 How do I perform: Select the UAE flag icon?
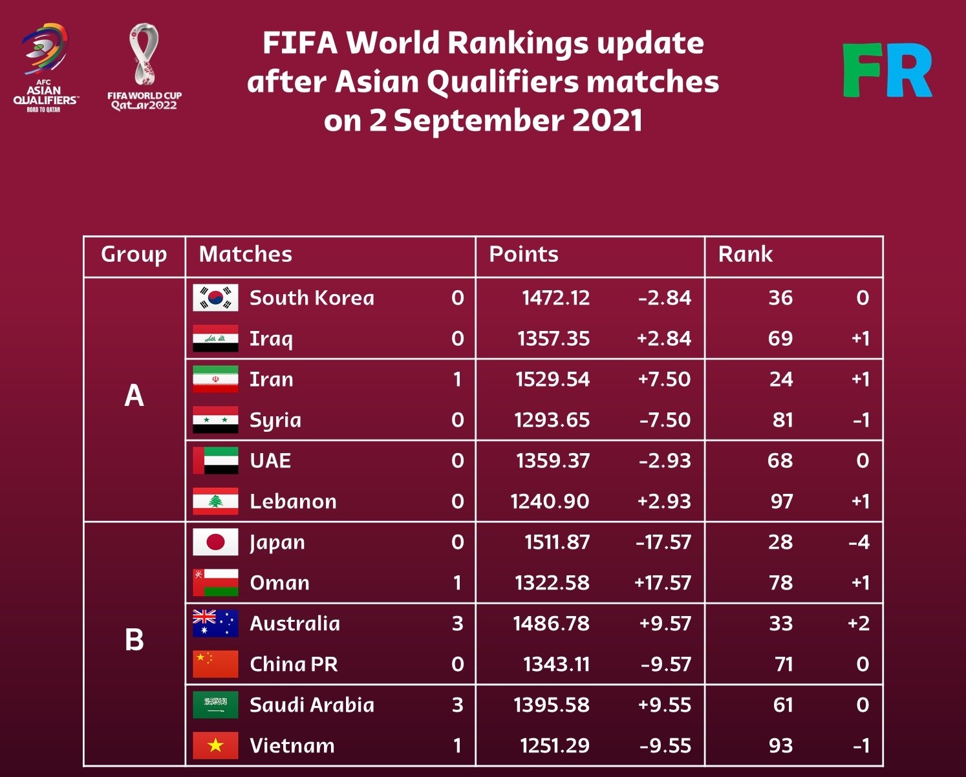click(215, 461)
